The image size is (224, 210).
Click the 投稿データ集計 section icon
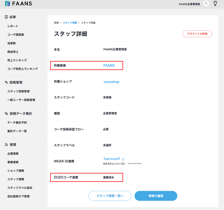pos(6,114)
